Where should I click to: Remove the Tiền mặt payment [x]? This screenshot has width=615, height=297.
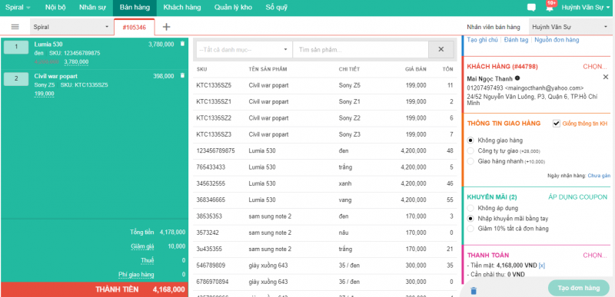tap(542, 266)
